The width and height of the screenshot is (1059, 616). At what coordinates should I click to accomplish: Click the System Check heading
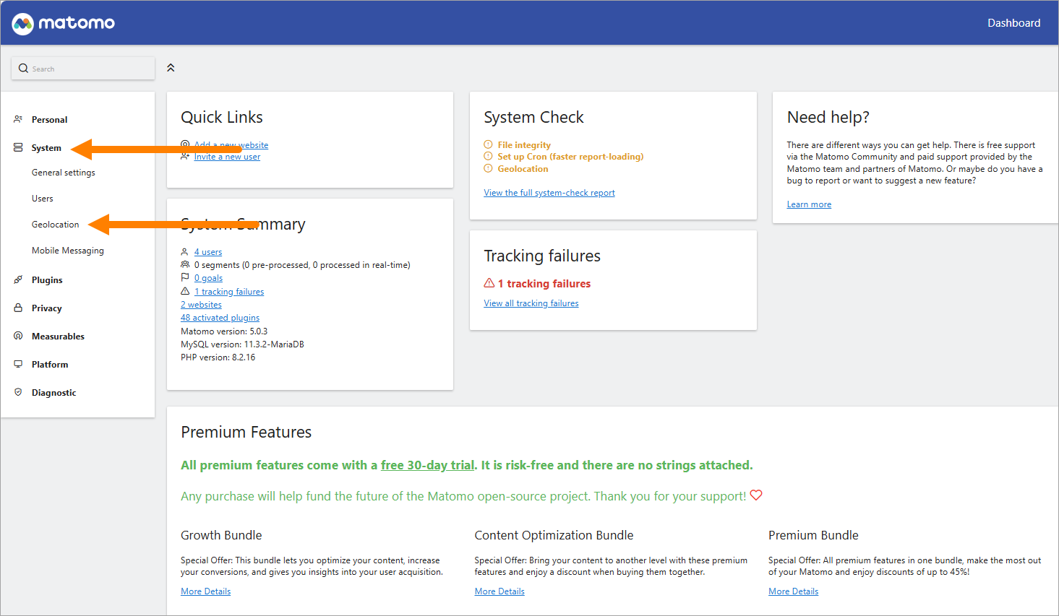[x=533, y=117]
